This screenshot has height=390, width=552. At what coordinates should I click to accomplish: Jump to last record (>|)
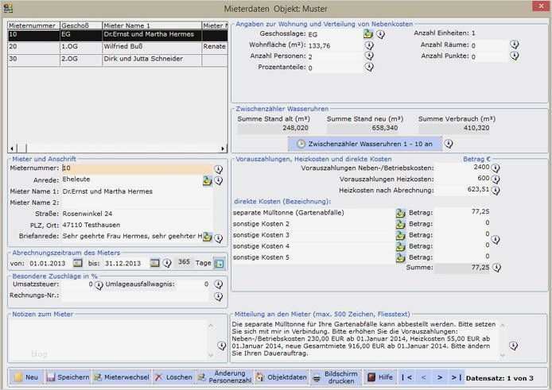click(456, 378)
